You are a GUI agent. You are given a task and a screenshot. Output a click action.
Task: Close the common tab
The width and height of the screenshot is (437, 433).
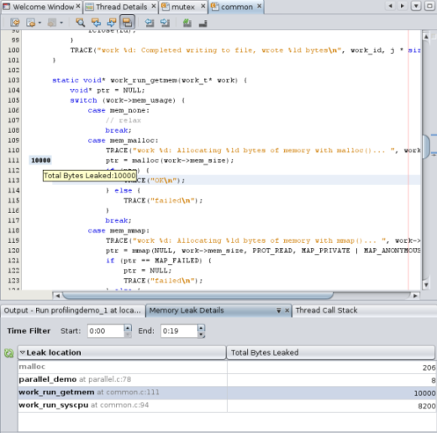pos(260,6)
